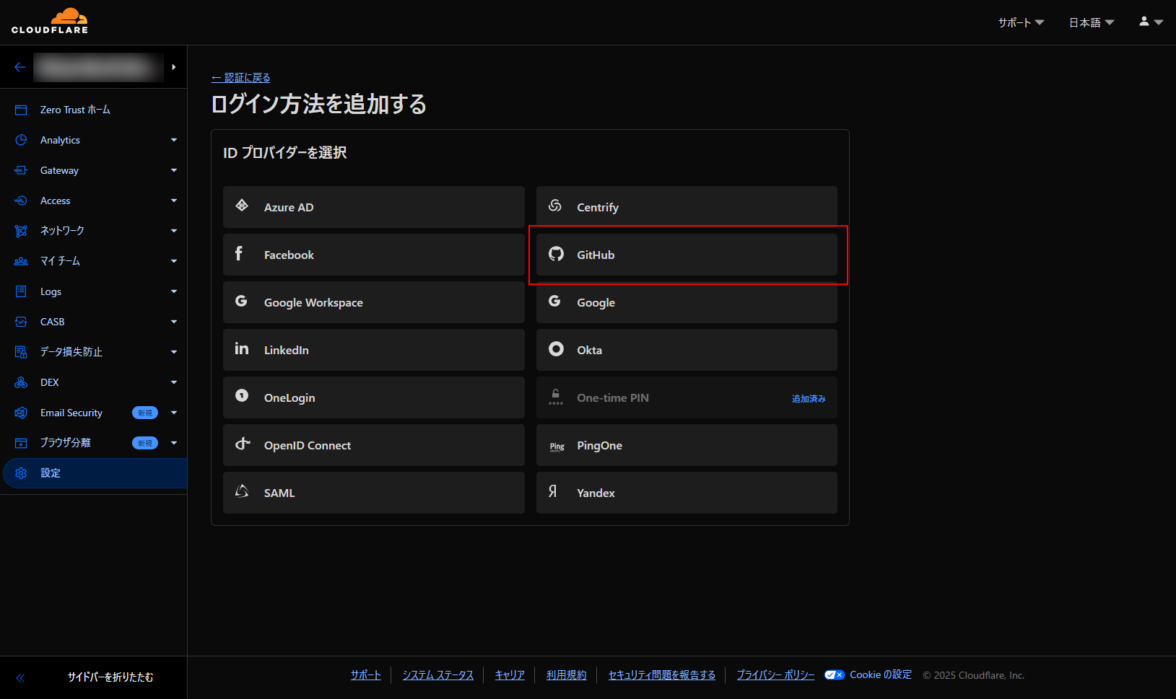This screenshot has height=699, width=1176.
Task: Toggle the Cookie settings switch icon
Action: [x=835, y=675]
